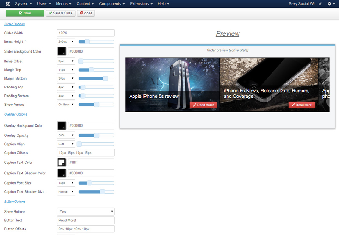Adjust the Caption Align slider
This screenshot has width=339, height=235.
click(x=97, y=144)
